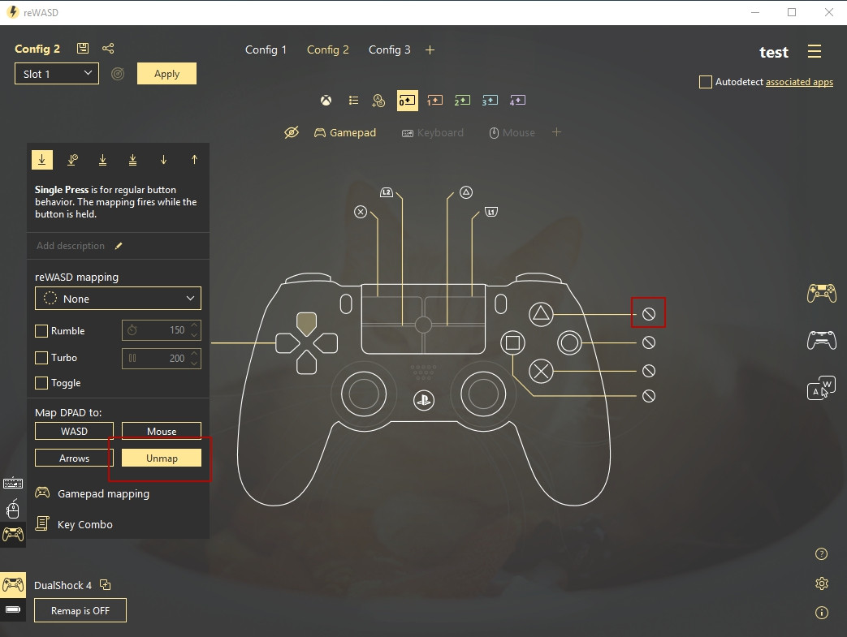
Task: Add a new config with plus
Action: coord(430,50)
